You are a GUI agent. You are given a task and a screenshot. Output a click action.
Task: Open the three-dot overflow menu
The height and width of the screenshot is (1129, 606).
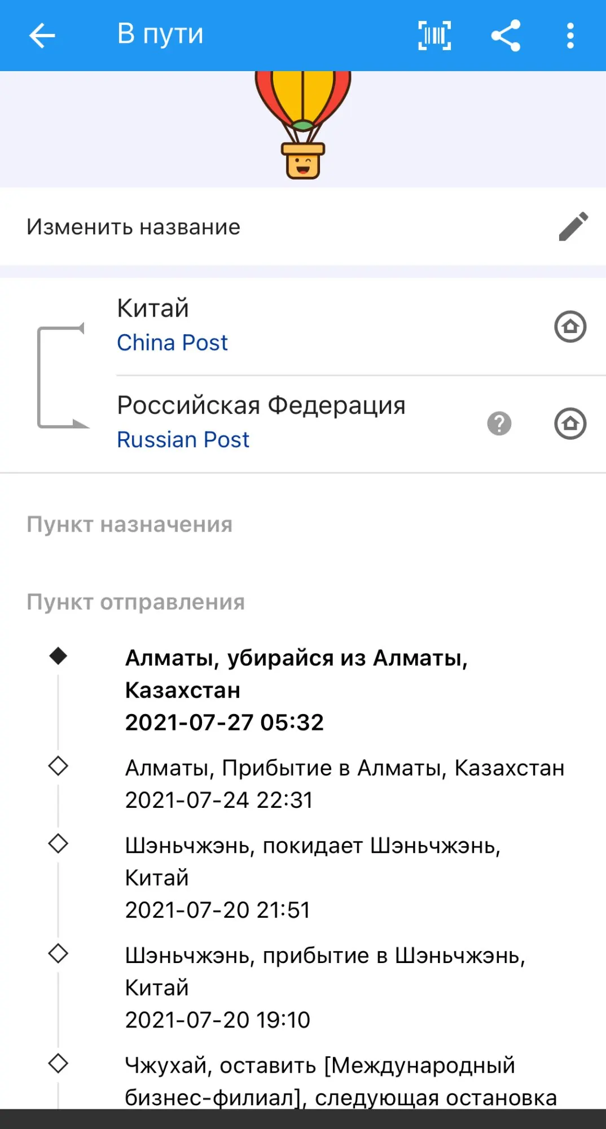click(x=570, y=36)
